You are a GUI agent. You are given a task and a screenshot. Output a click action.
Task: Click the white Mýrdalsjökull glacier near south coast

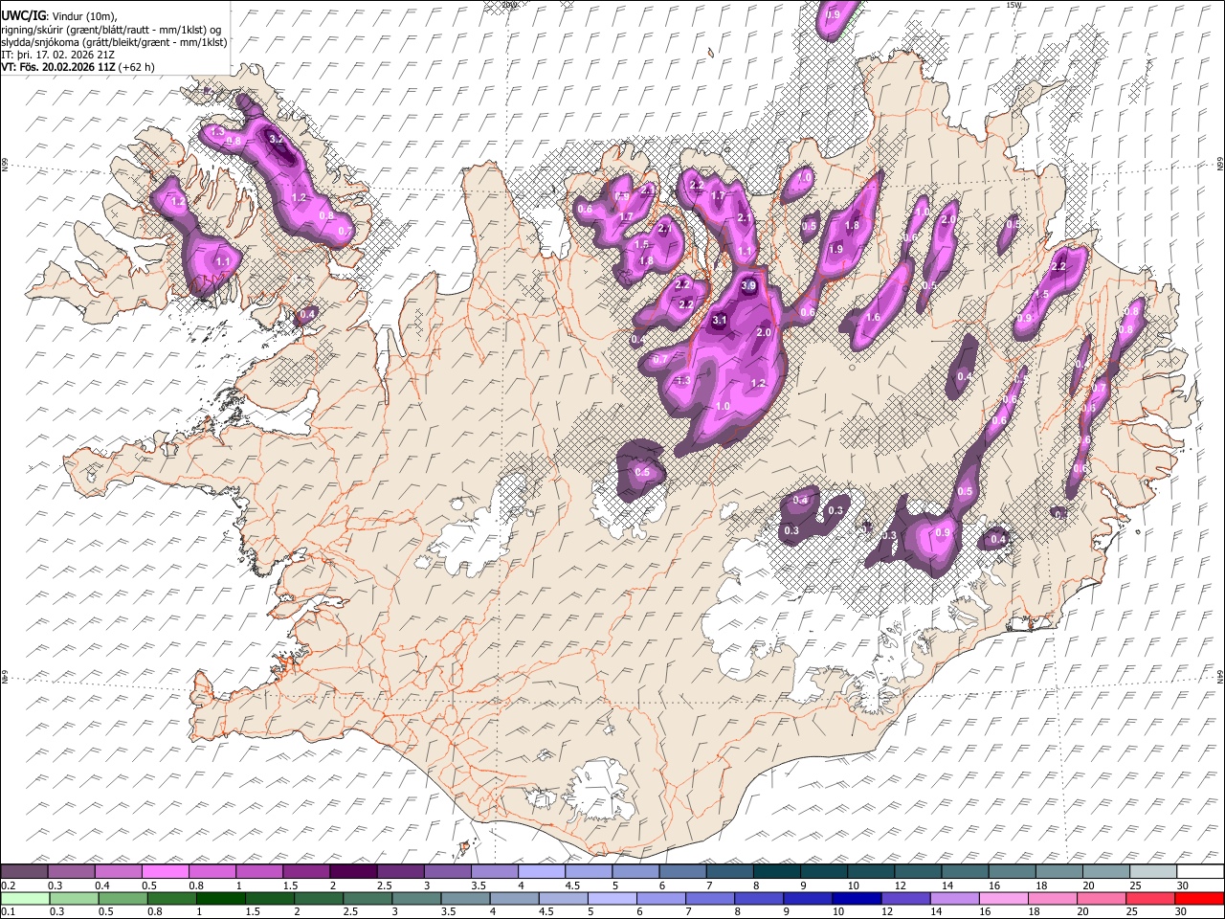[601, 790]
